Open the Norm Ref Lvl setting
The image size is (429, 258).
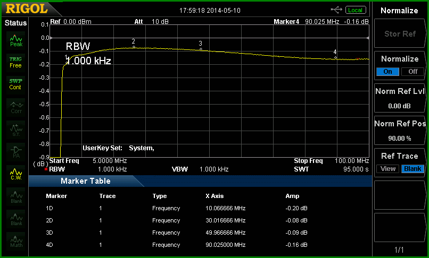399,98
